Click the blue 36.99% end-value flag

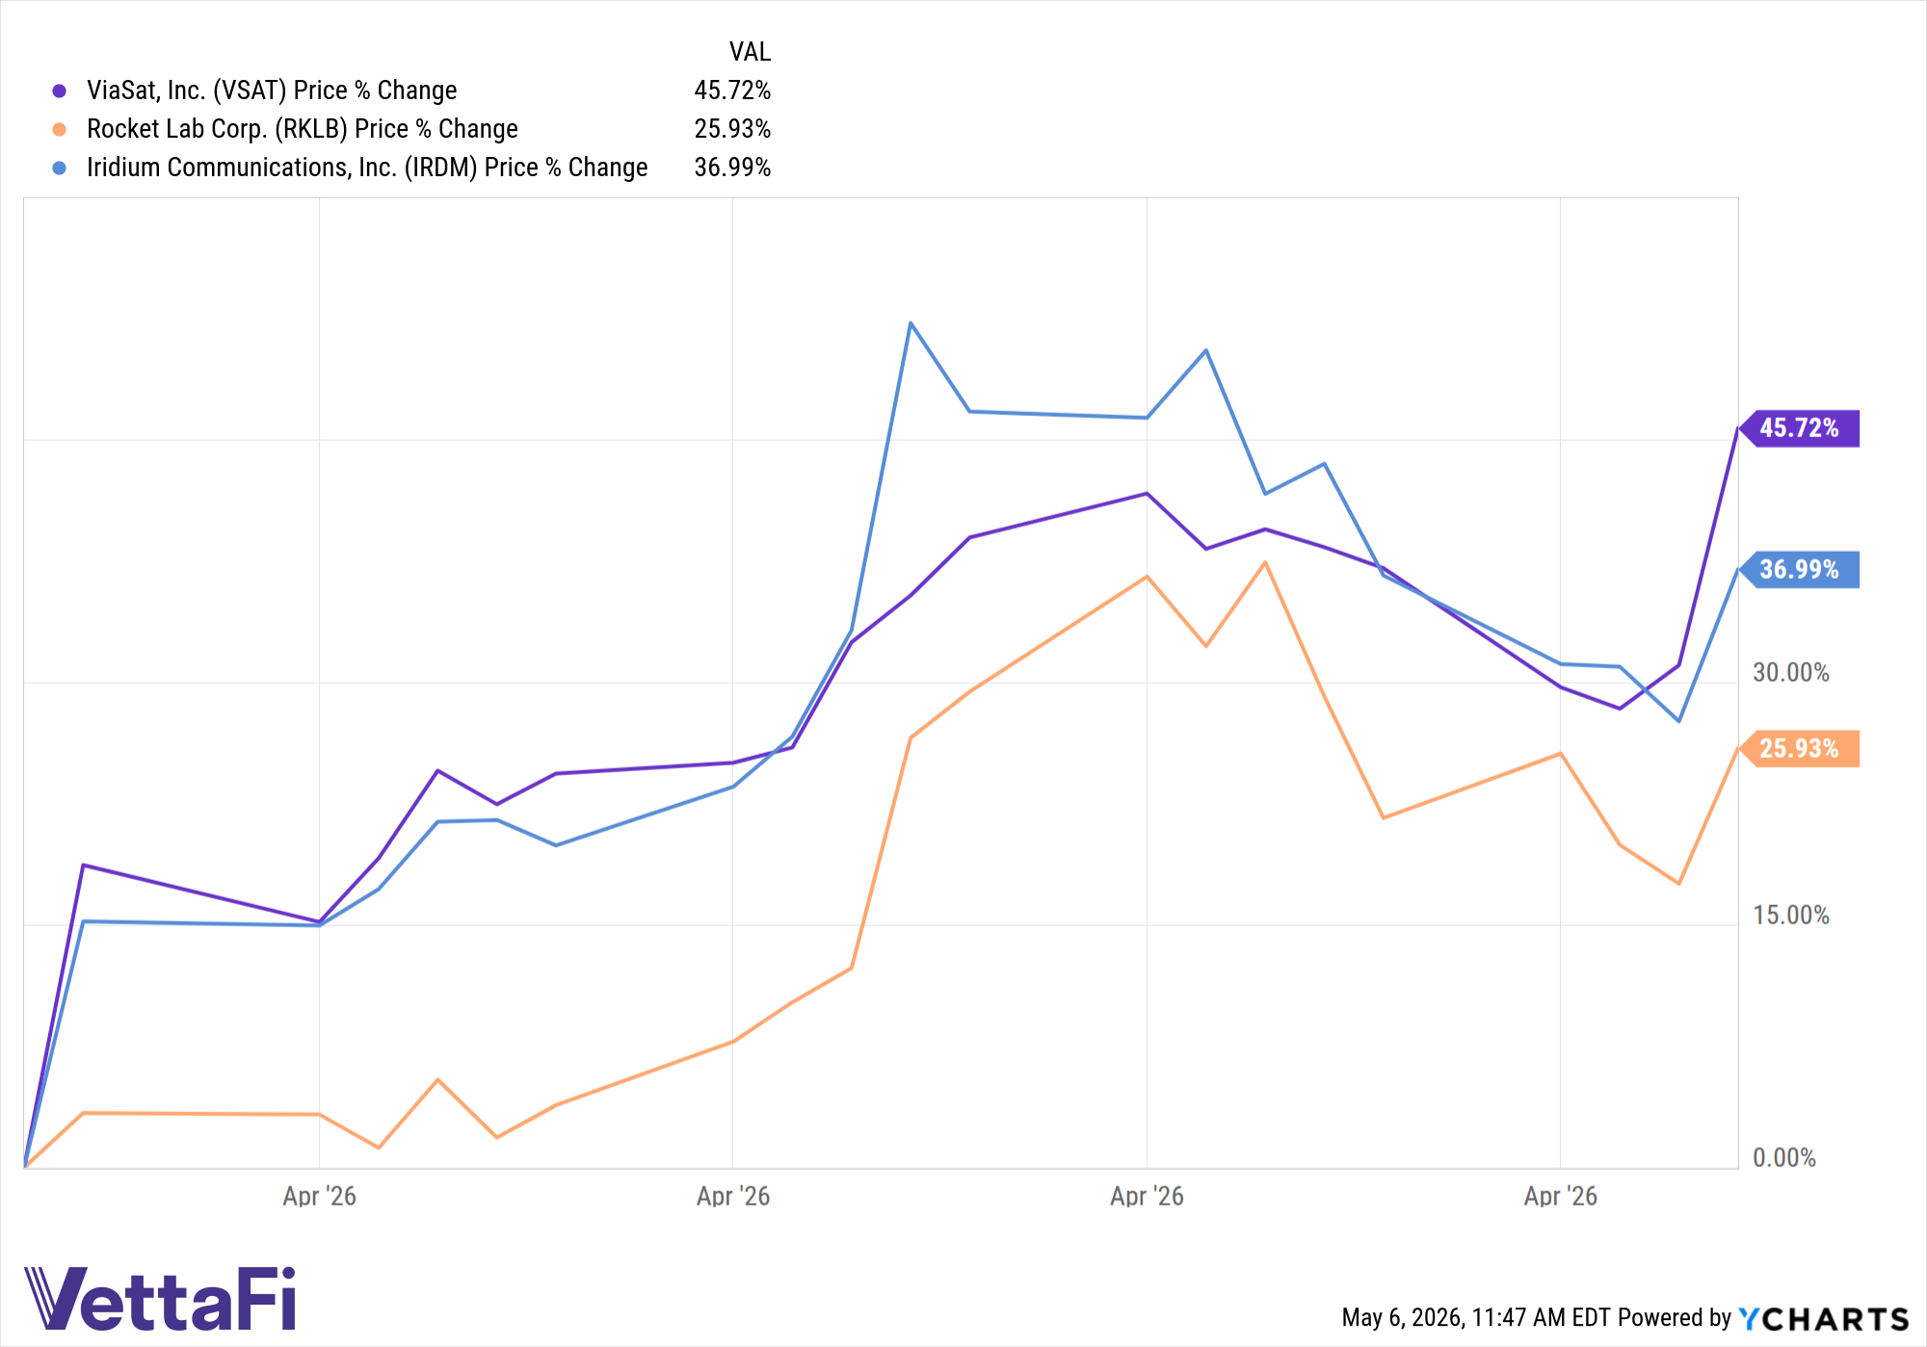click(x=1798, y=570)
